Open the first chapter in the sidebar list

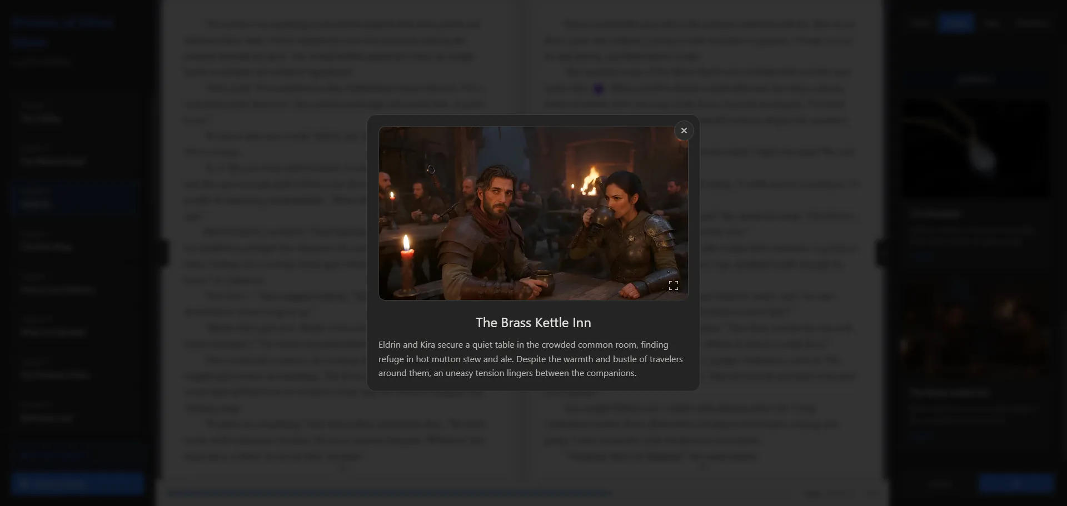click(x=72, y=112)
